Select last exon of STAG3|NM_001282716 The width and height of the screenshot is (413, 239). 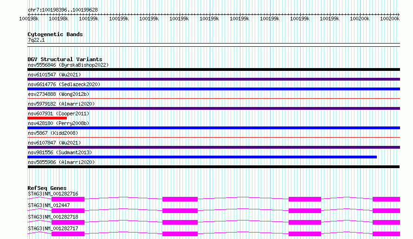387,199
